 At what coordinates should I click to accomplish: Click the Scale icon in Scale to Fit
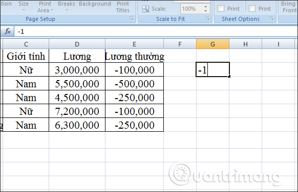145,9
